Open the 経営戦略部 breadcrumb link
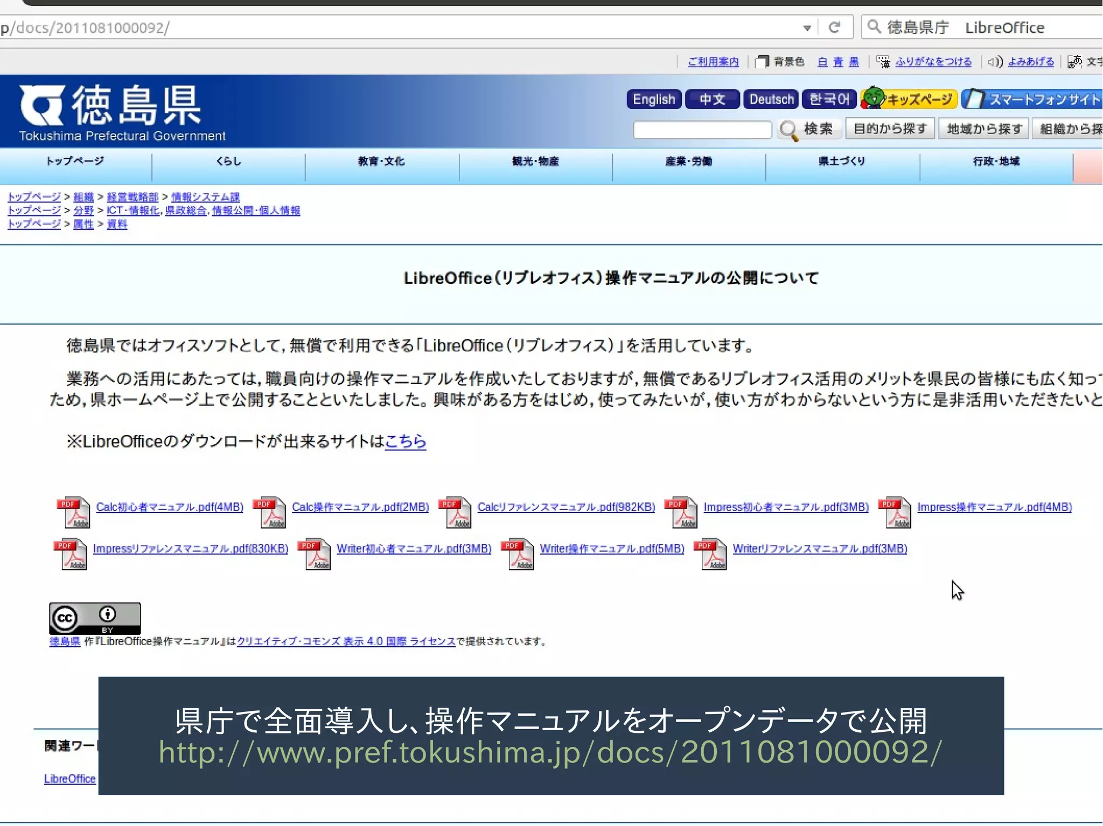Viewport: 1103px width, 826px height. tap(132, 197)
